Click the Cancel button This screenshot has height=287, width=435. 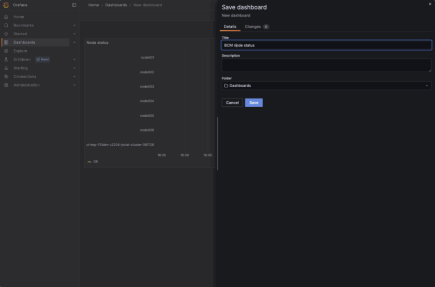[232, 102]
